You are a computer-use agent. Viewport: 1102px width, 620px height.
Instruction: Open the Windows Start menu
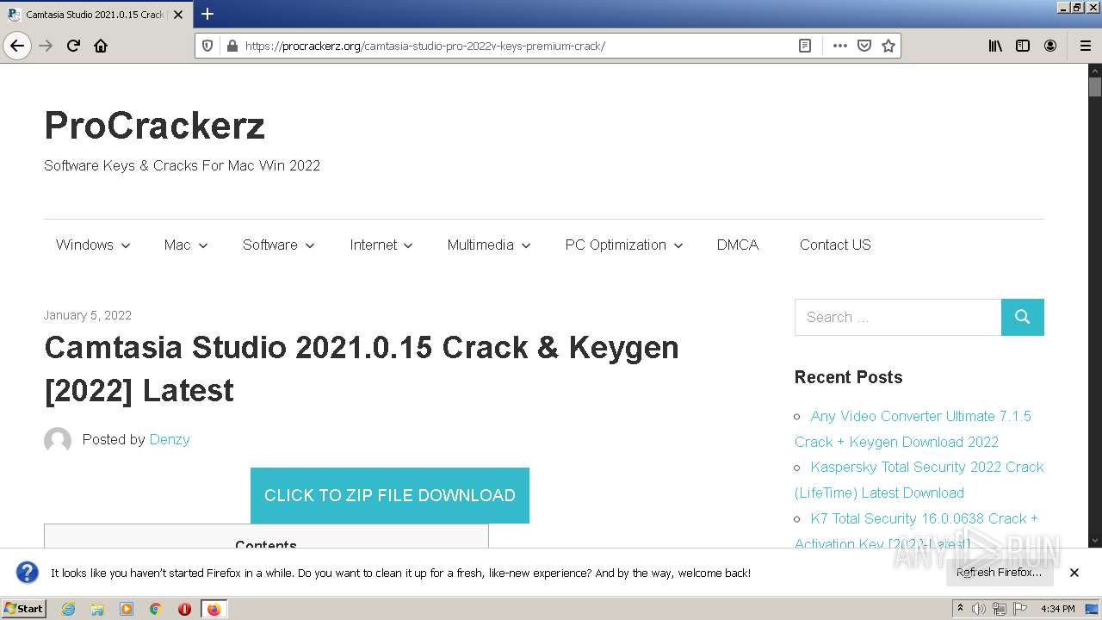(x=23, y=609)
